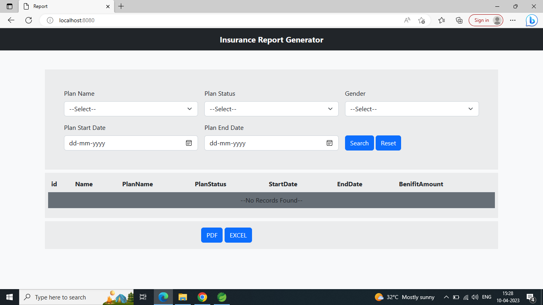Close the Report tab
The width and height of the screenshot is (543, 305).
click(x=108, y=6)
